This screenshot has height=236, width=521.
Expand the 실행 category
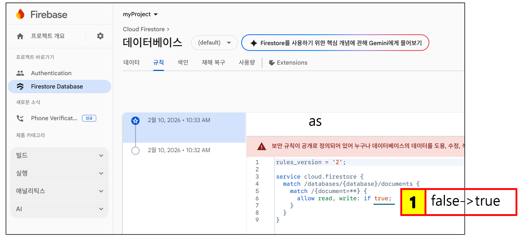[x=59, y=173]
